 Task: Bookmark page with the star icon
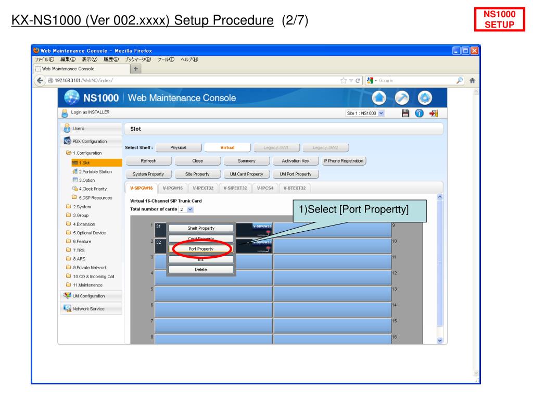pyautogui.click(x=344, y=81)
